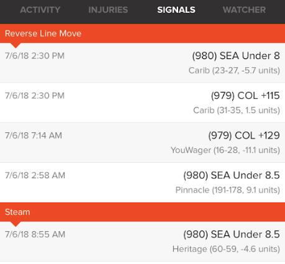Go to the Watcher tab

[x=244, y=10]
